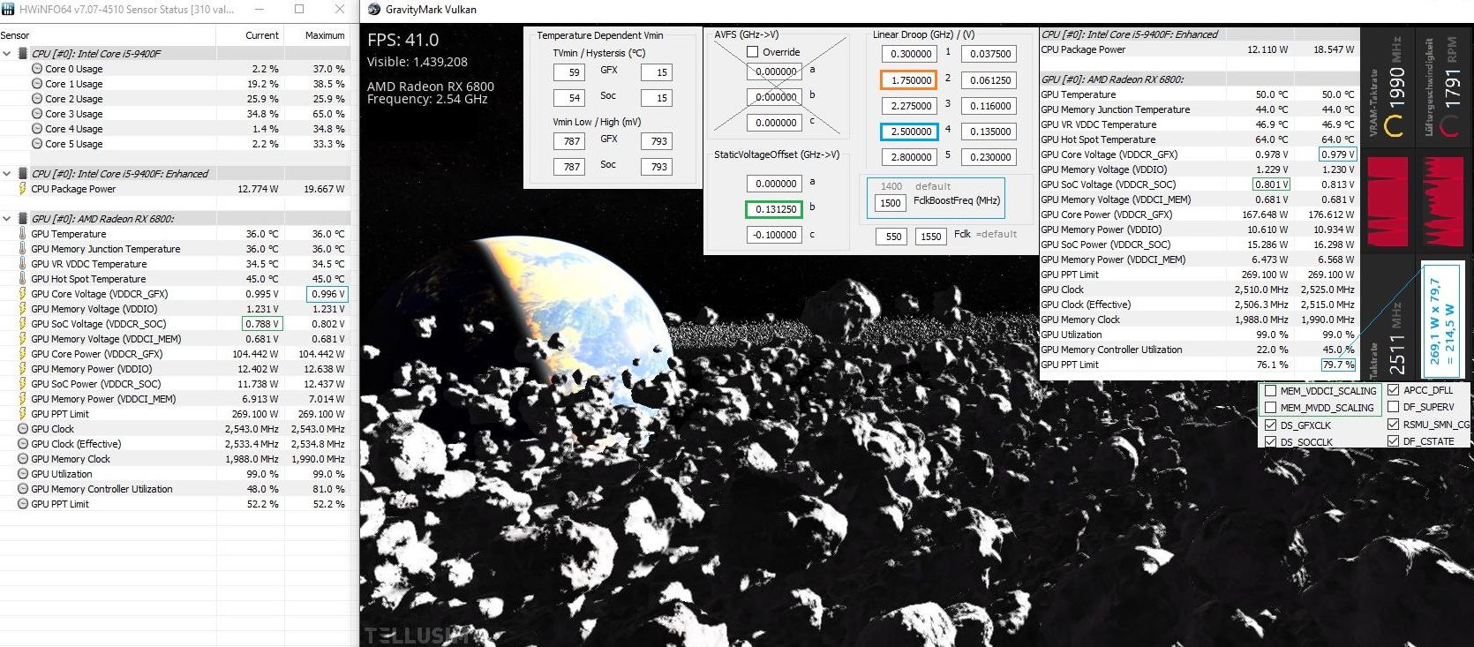This screenshot has width=1474, height=647.
Task: Collapse the GPU [#0]: AMD Radeon RX 6800 group in HWiNFO
Action: (7, 219)
